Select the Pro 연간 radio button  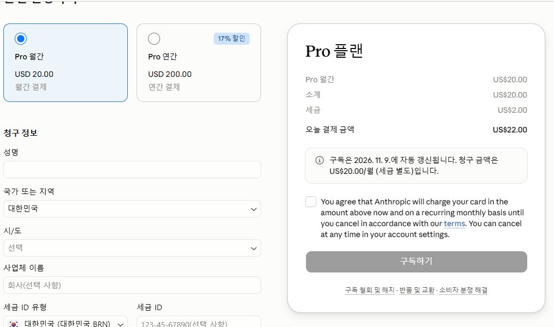[154, 39]
